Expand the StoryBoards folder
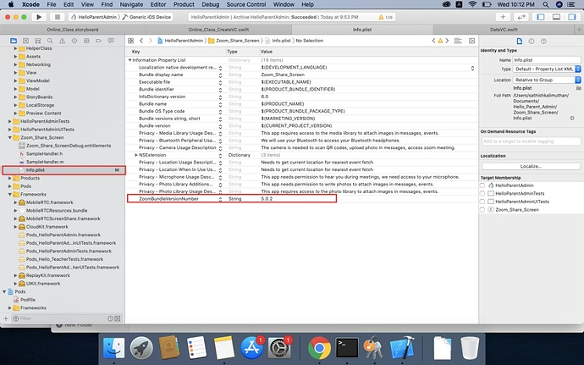The height and width of the screenshot is (365, 584). (x=15, y=97)
